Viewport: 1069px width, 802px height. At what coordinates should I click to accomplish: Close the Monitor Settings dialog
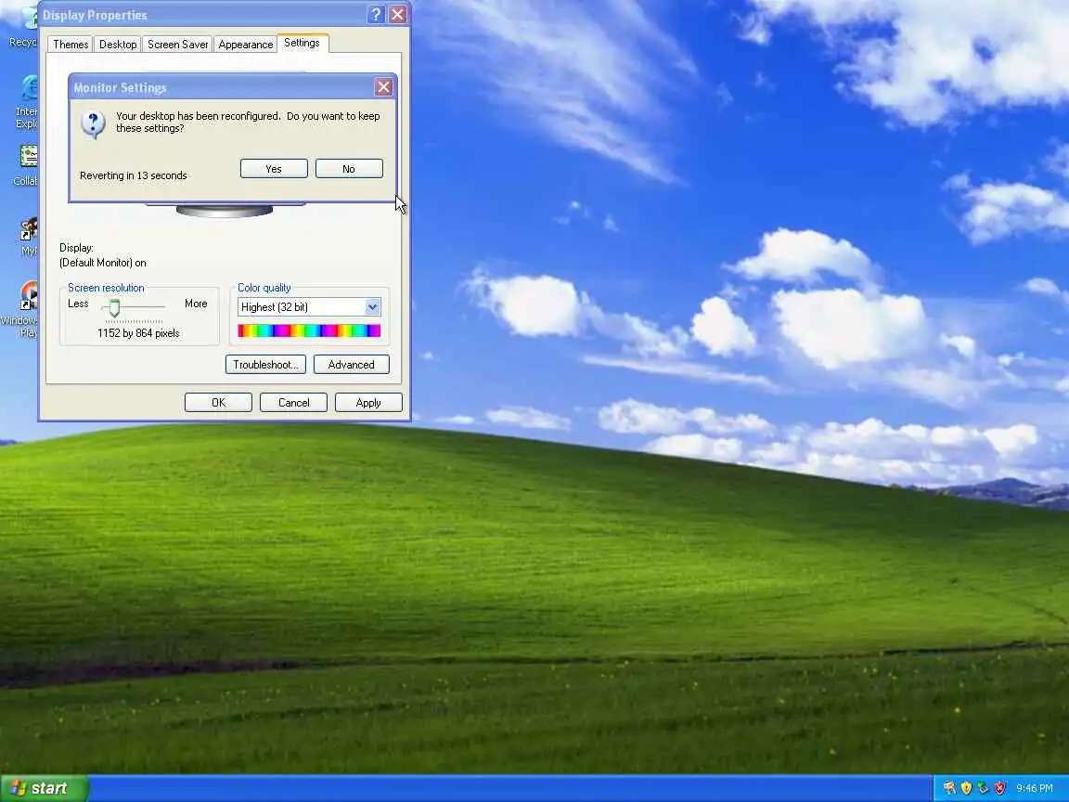click(384, 87)
